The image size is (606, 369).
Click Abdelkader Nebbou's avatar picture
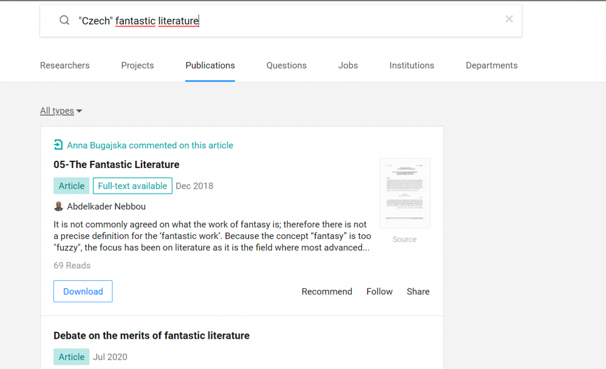pyautogui.click(x=59, y=206)
